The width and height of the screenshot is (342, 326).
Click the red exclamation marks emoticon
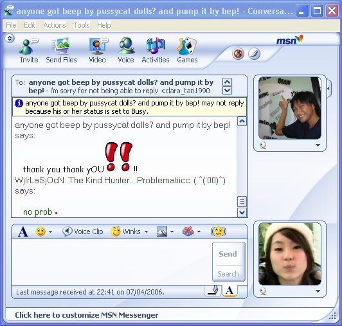click(118, 156)
